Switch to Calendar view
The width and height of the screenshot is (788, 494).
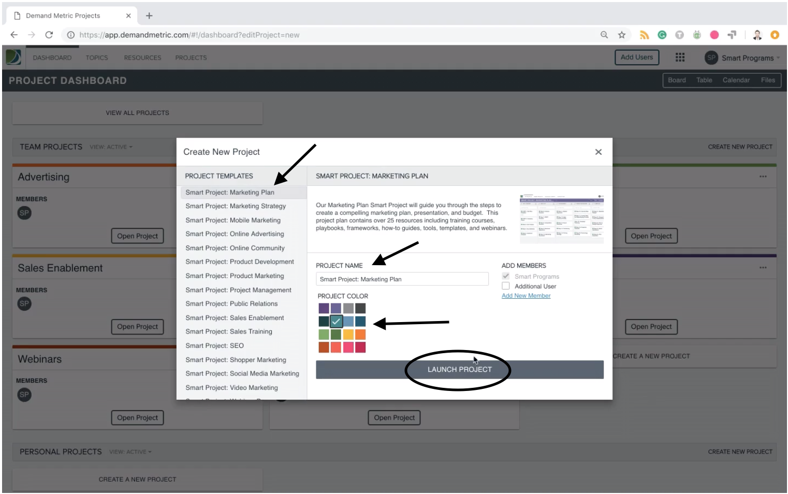coord(736,80)
